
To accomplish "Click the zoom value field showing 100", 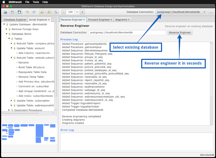I will (x=70, y=12).
